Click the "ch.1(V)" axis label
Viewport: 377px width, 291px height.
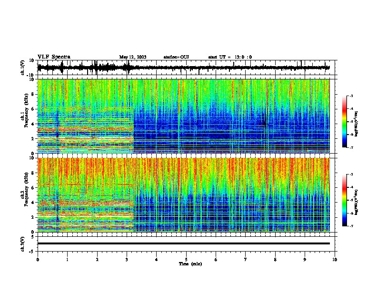[x=23, y=68]
